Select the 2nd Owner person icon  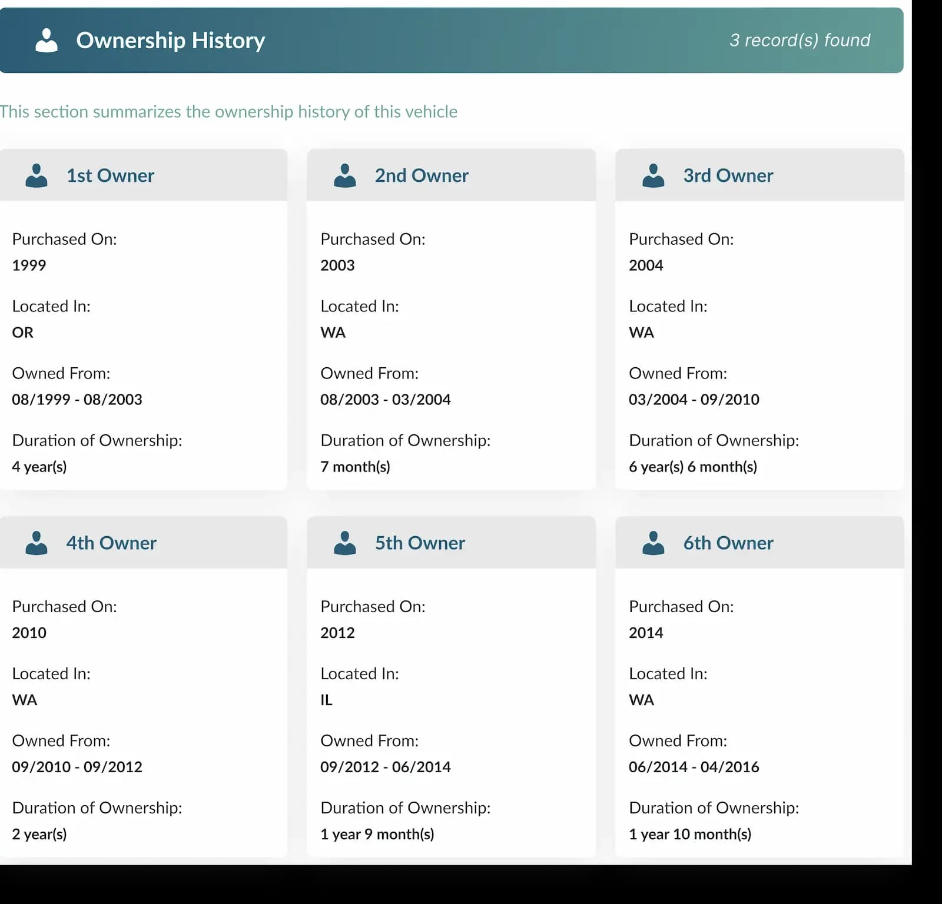click(346, 175)
